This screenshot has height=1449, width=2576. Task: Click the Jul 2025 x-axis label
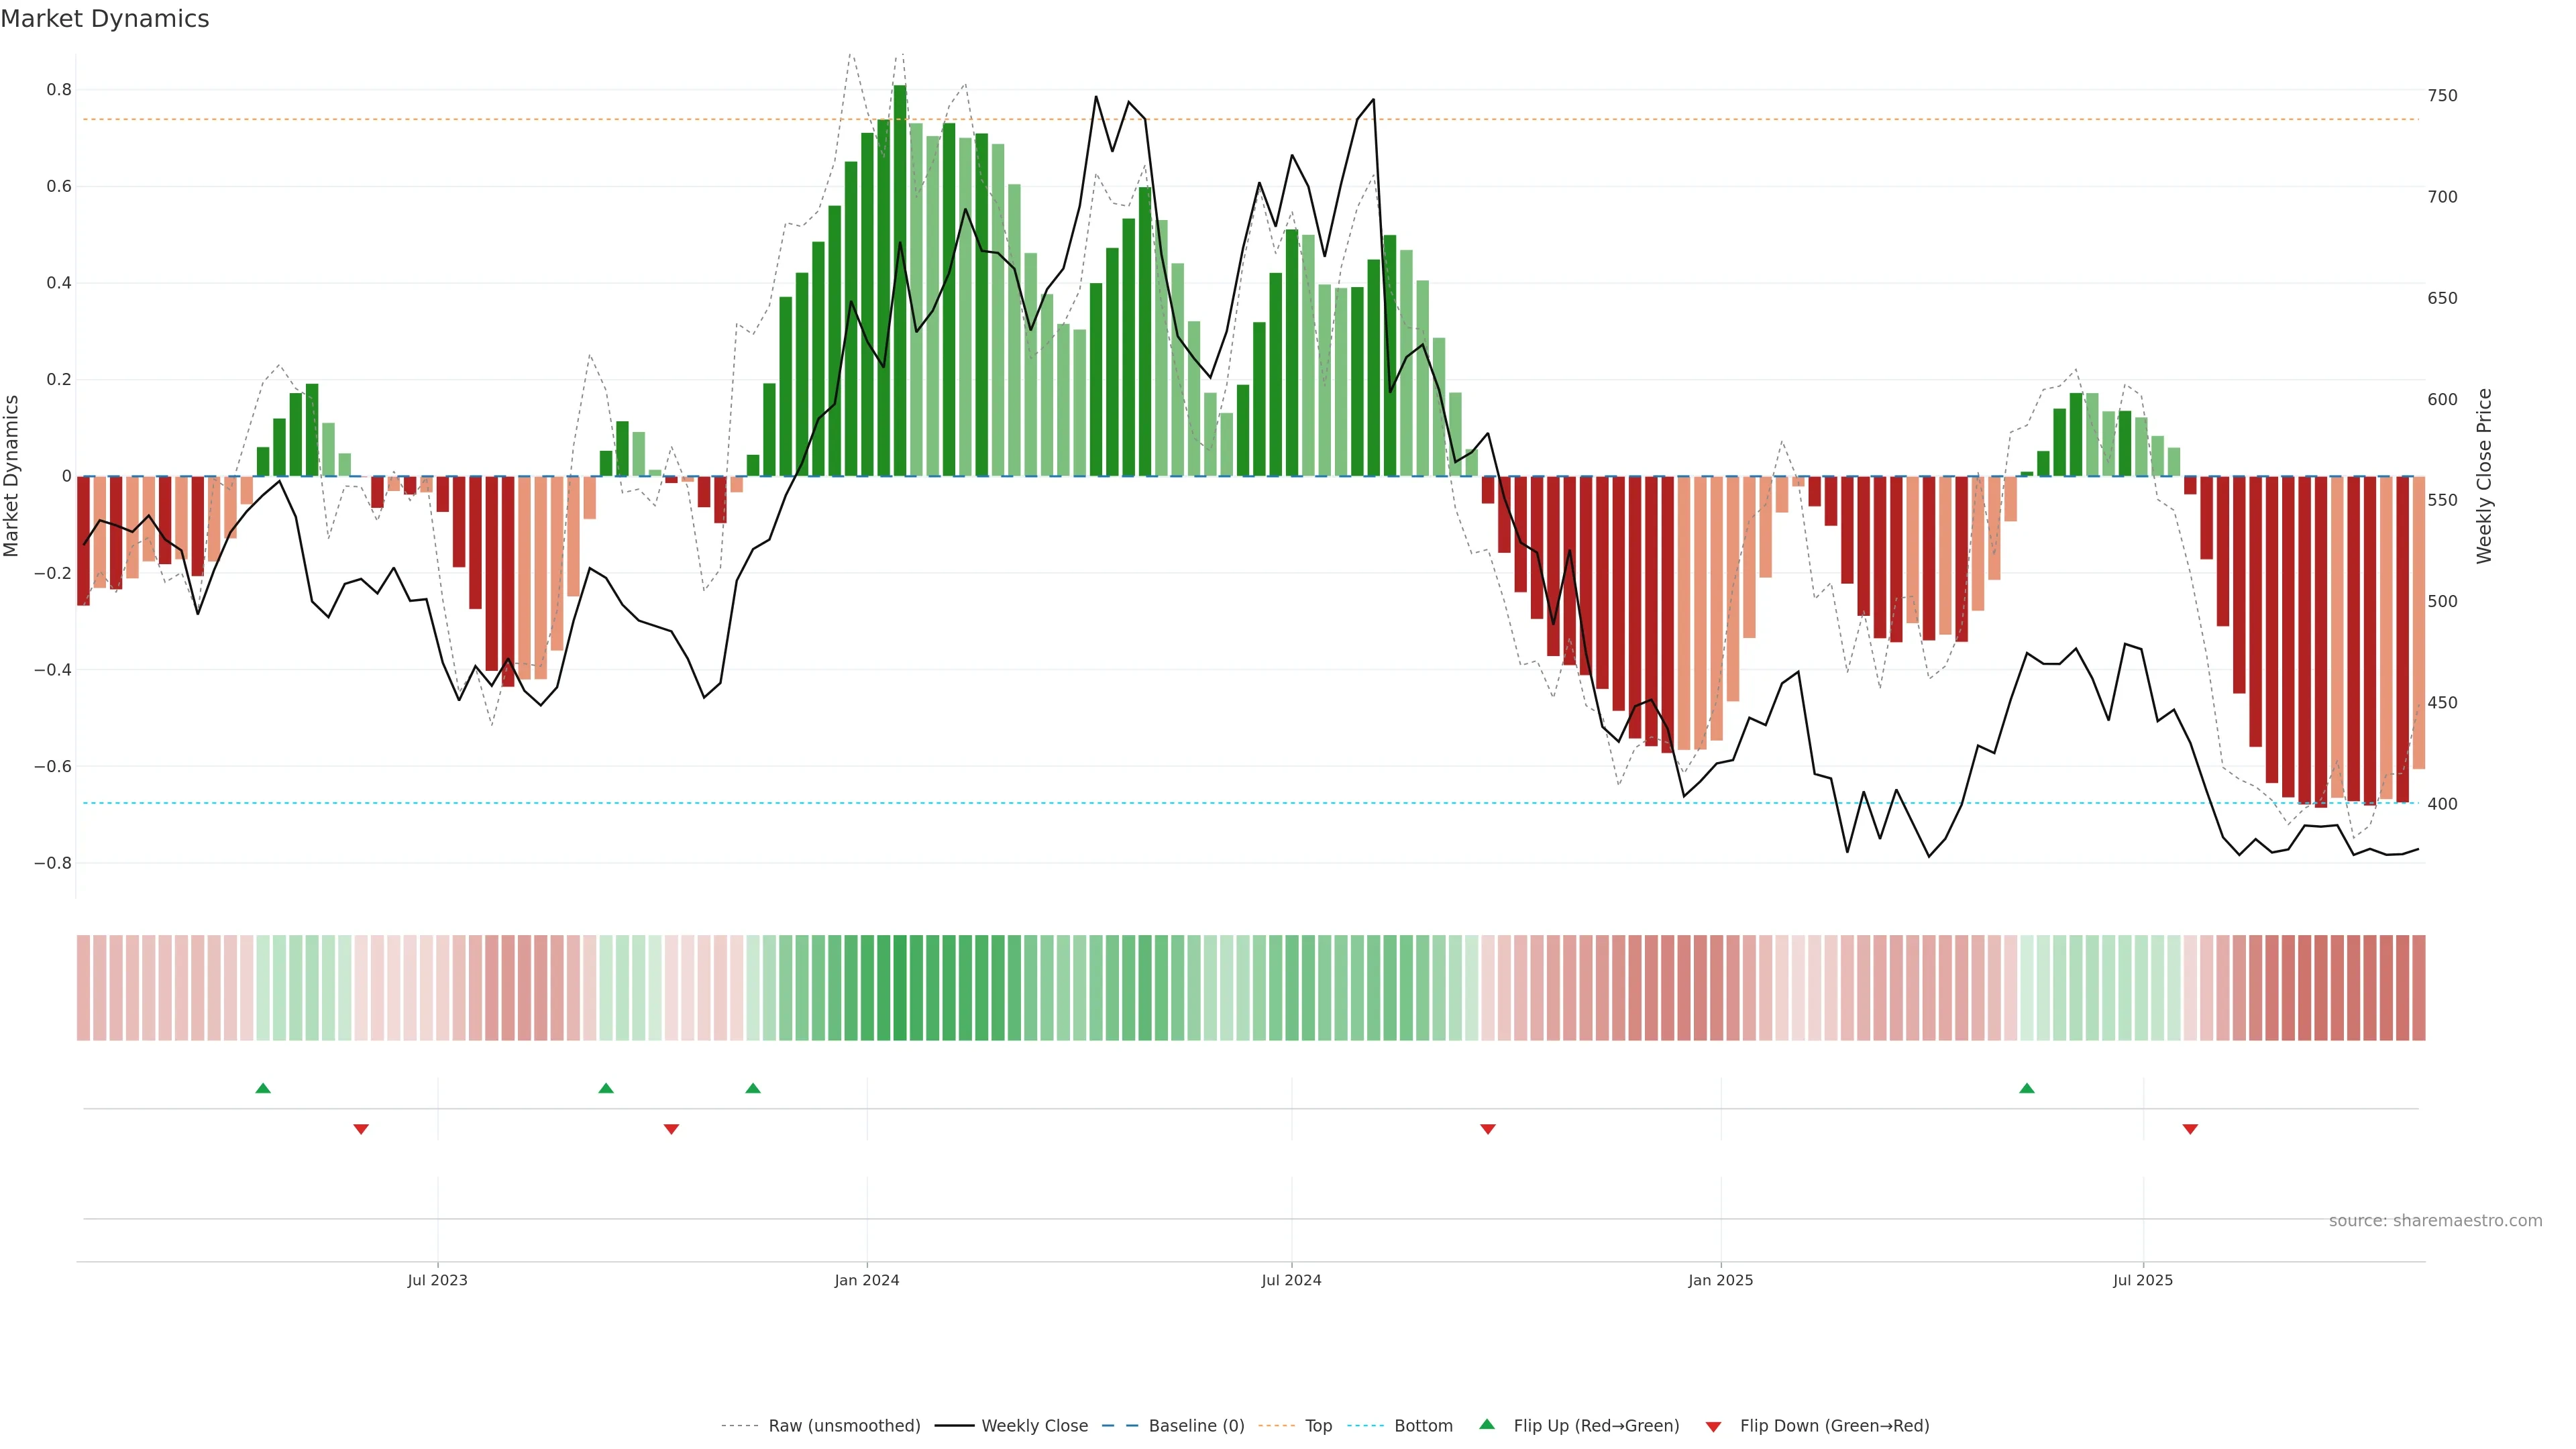point(2143,1280)
